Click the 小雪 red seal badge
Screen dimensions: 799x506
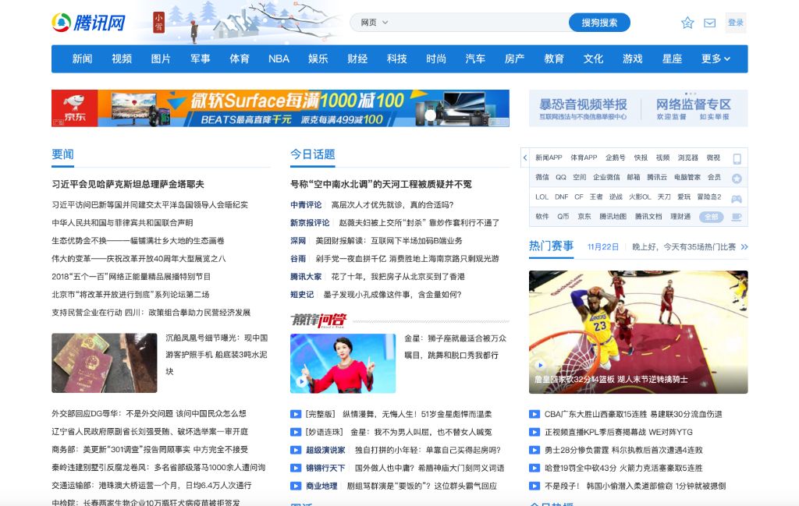click(x=159, y=23)
